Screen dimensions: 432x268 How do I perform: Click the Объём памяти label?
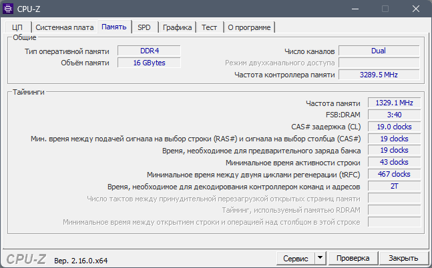click(x=85, y=63)
